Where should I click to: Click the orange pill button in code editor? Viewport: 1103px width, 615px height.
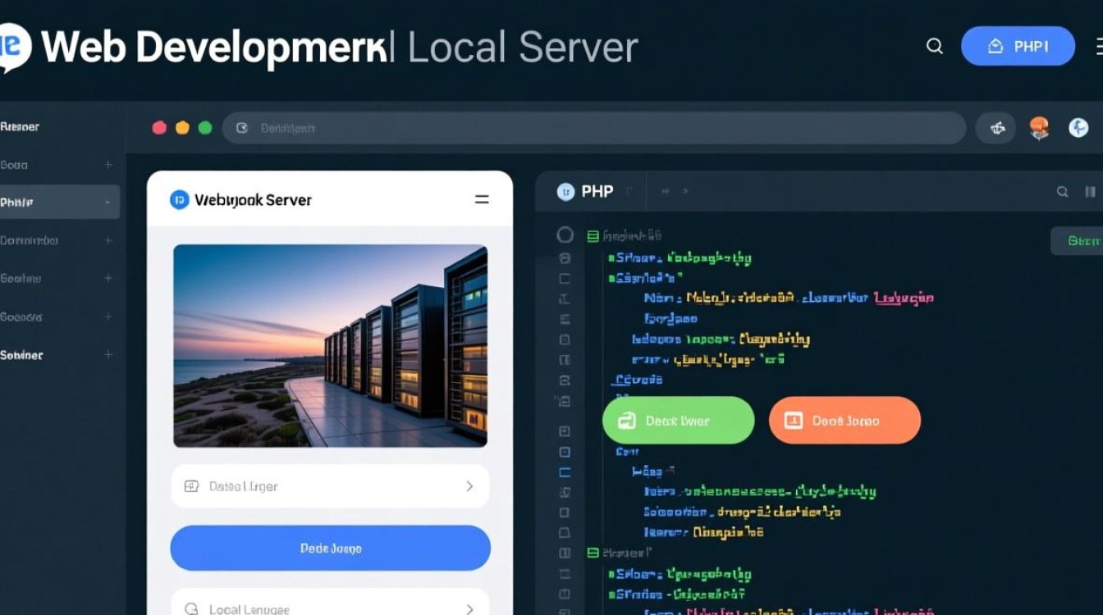click(x=844, y=421)
